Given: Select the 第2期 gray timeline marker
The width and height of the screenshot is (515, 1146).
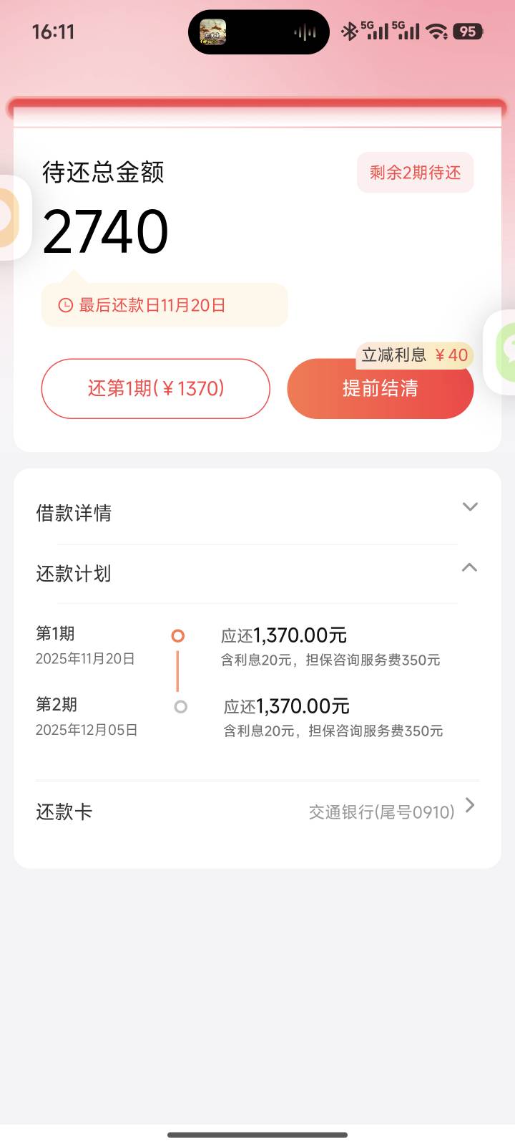Looking at the screenshot, I should 181,707.
